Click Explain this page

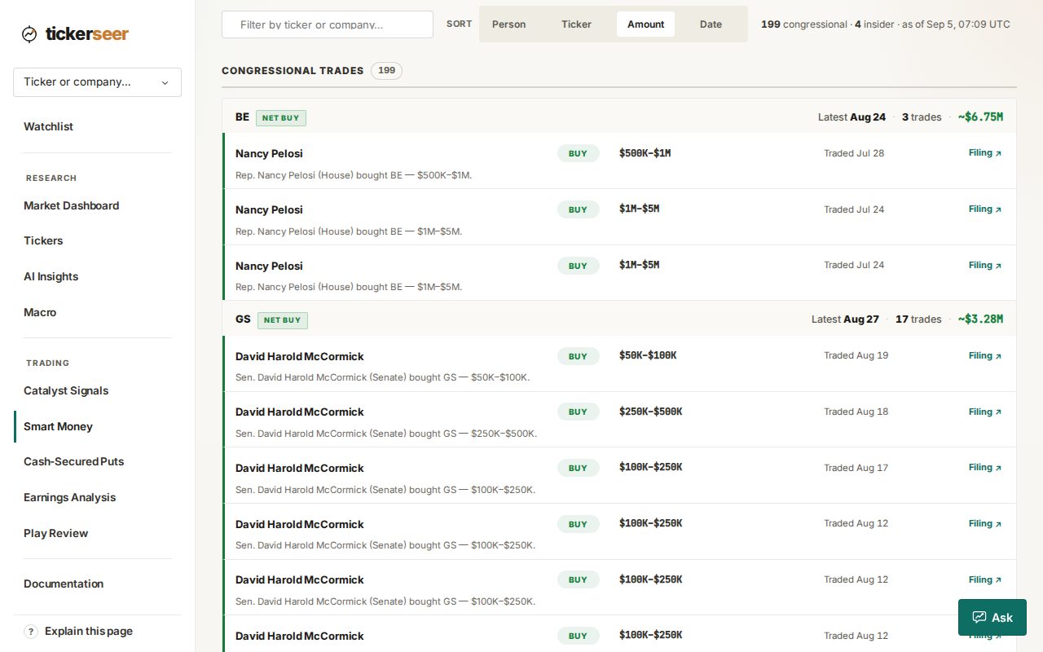[x=89, y=632]
